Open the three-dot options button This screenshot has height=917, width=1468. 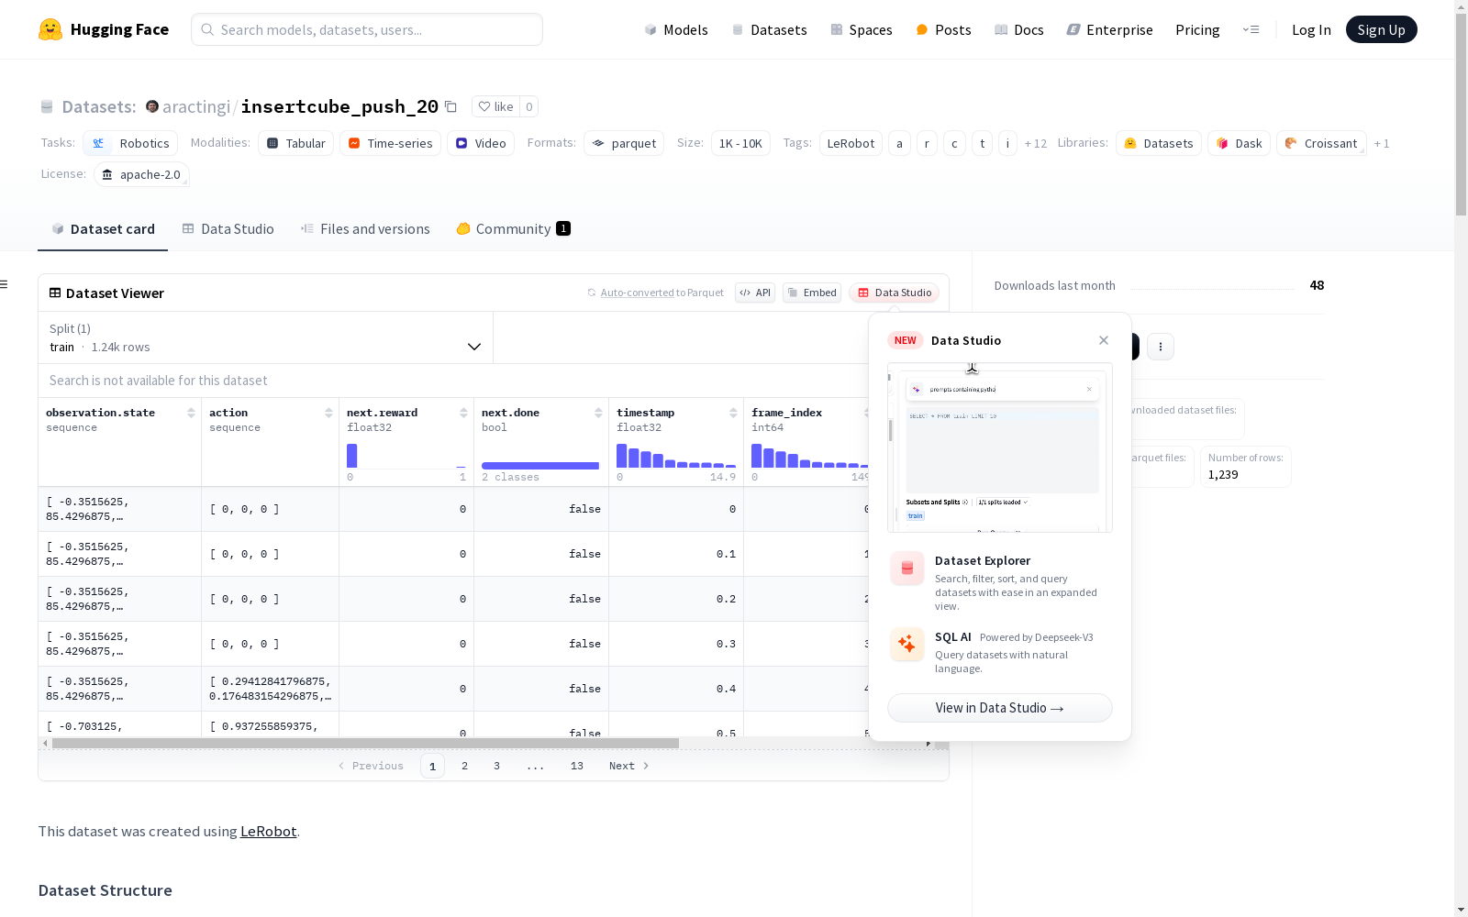(1161, 347)
